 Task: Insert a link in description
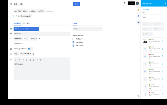(x=38, y=60)
